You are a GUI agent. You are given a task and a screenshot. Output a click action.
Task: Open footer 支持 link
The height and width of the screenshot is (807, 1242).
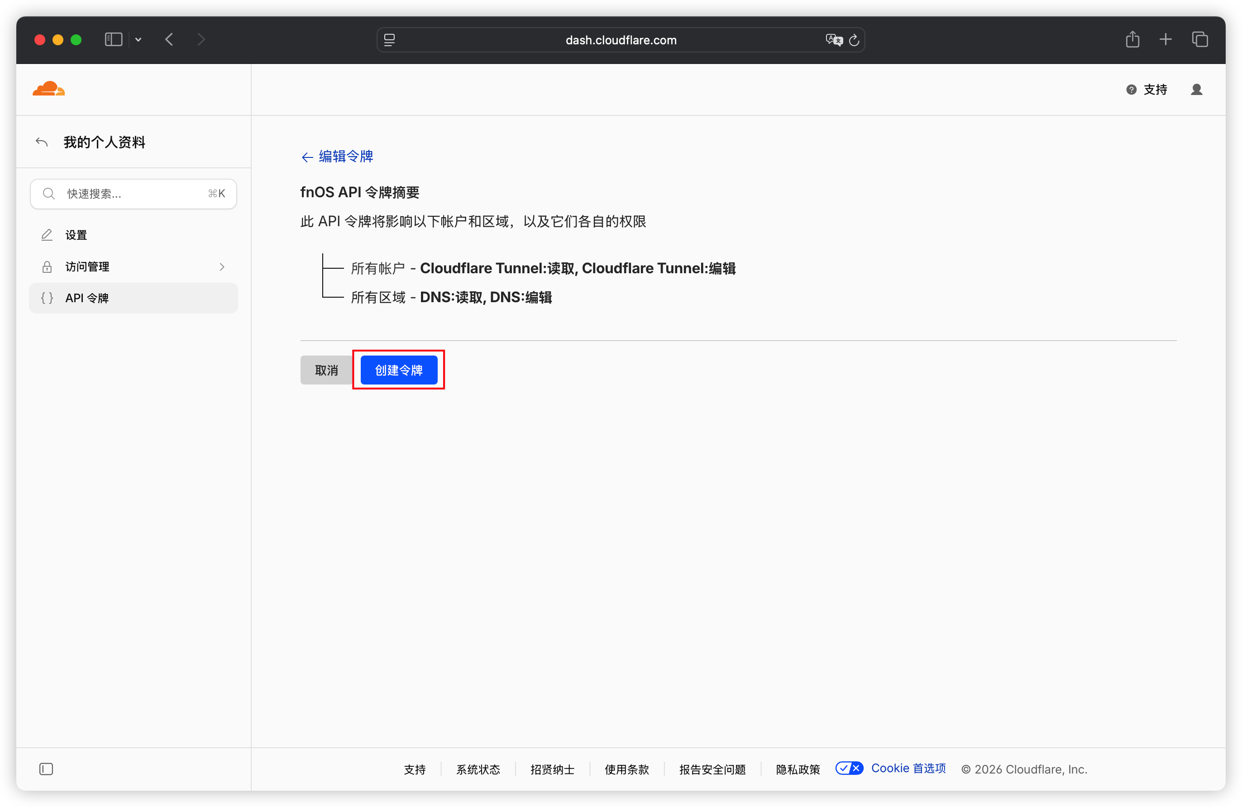415,769
